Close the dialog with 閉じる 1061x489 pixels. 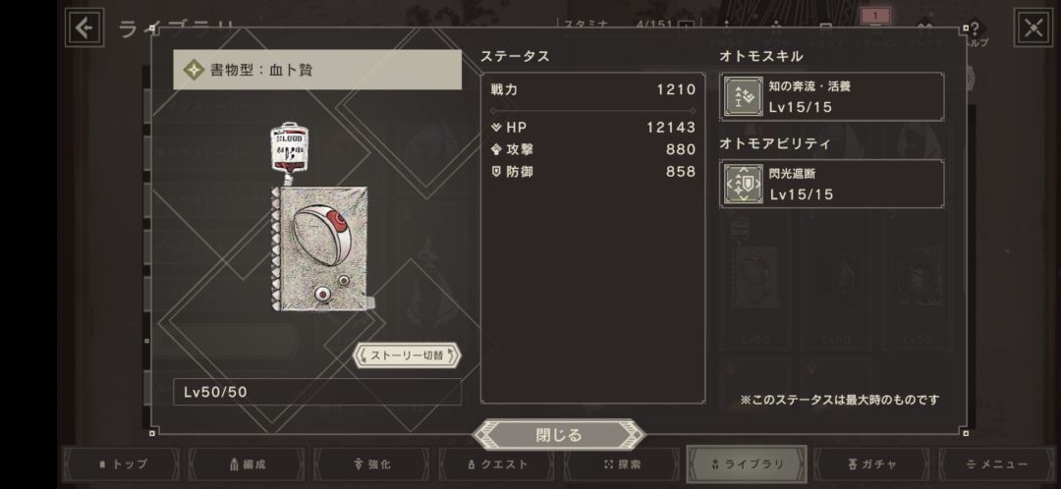(x=559, y=435)
